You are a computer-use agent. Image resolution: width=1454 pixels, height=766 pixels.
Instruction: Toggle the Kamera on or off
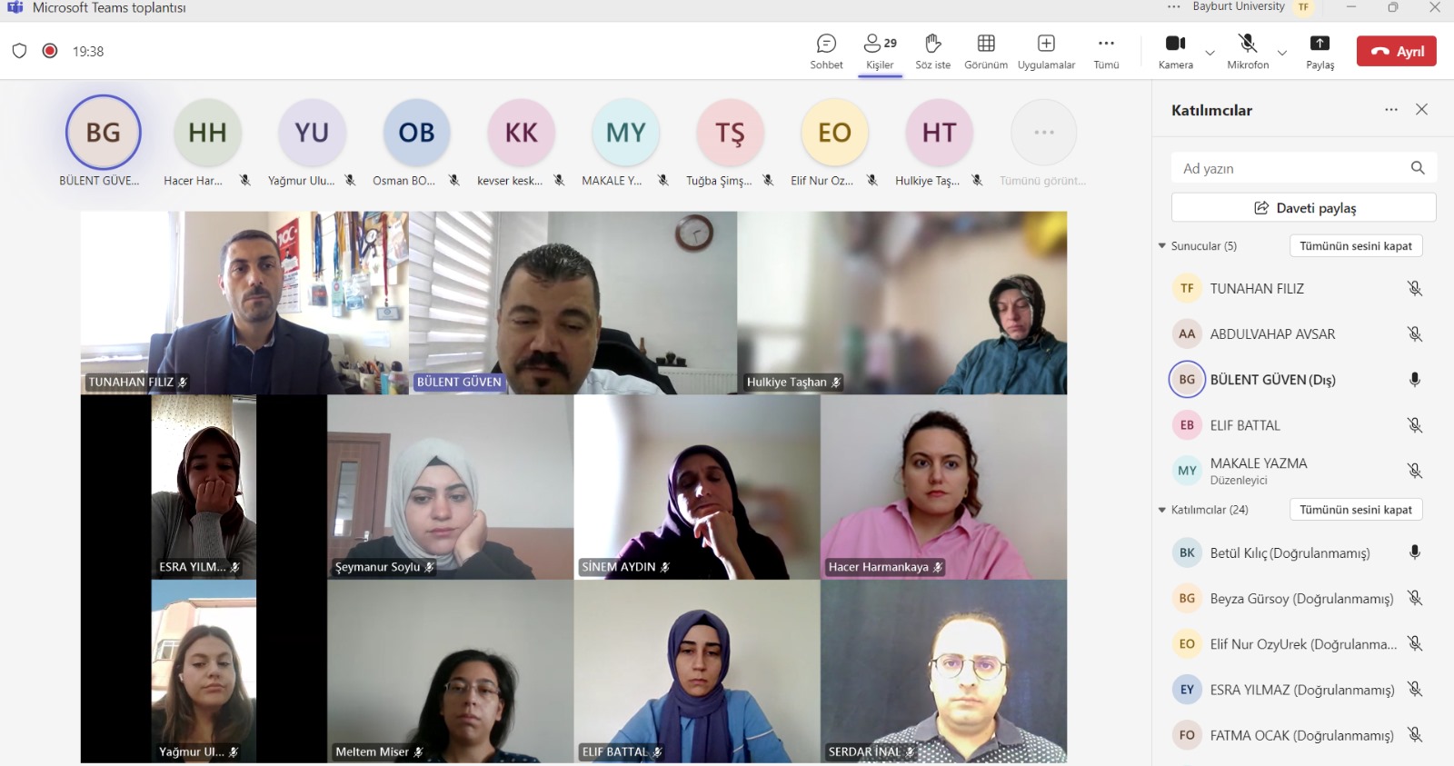pos(1175,52)
